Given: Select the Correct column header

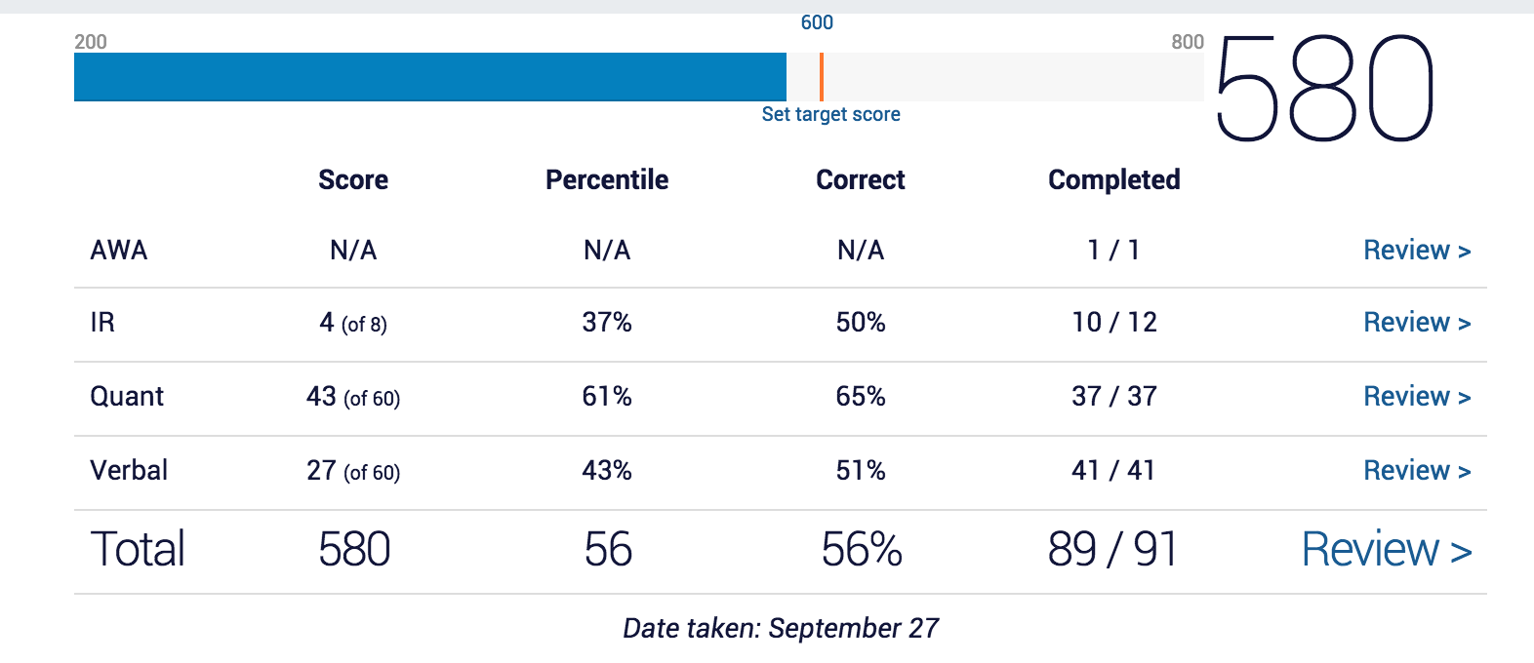Looking at the screenshot, I should pos(861,180).
